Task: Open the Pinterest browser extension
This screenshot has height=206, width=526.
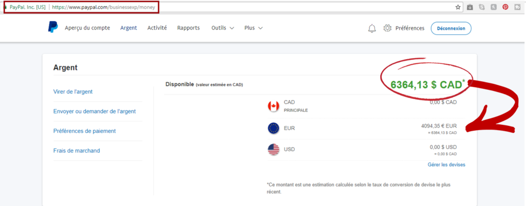Action: (505, 7)
